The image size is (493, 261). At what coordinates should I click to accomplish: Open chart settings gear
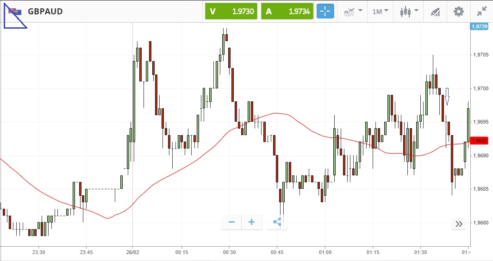click(458, 12)
